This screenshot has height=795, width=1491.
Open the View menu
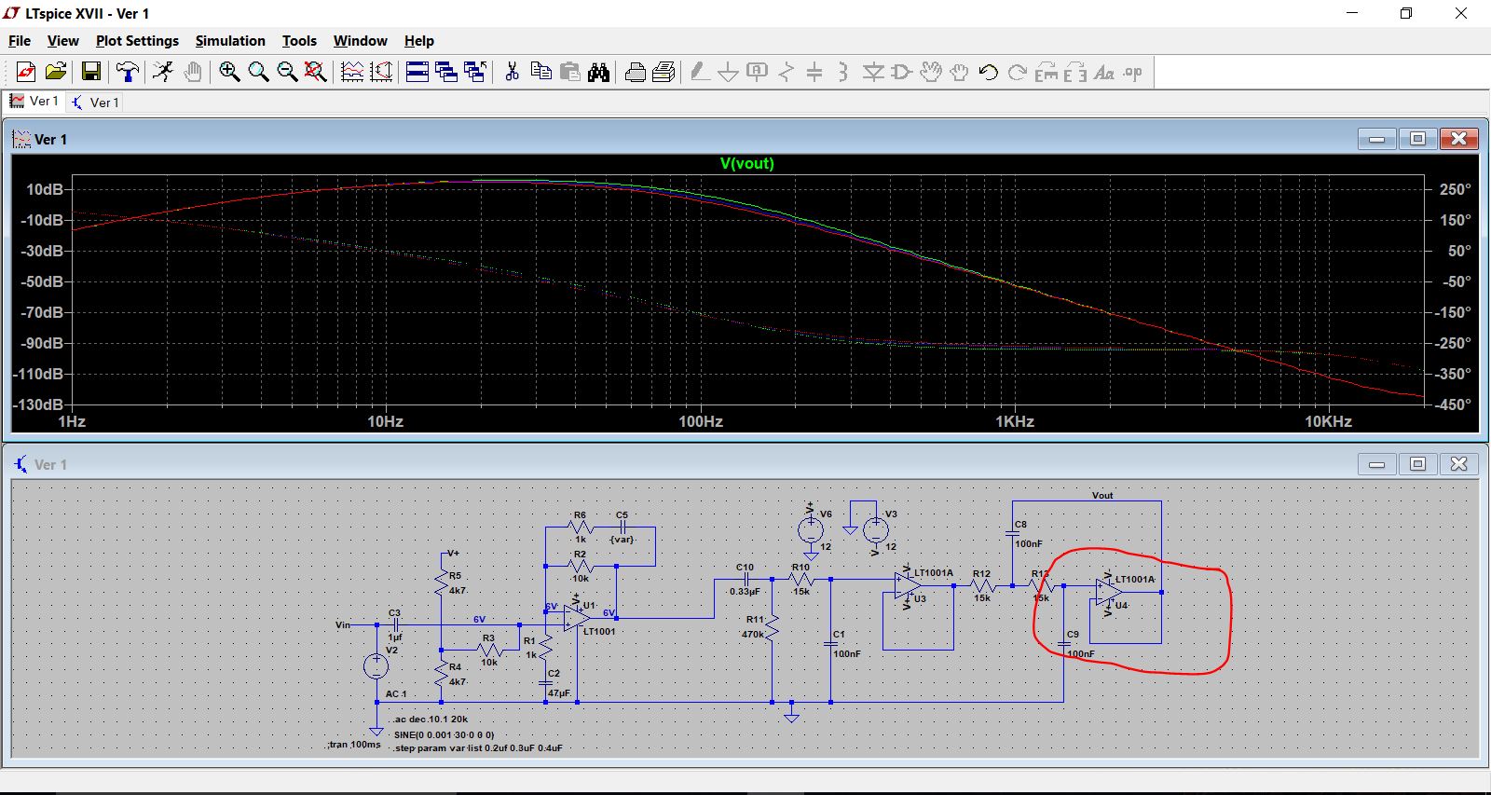pos(62,41)
